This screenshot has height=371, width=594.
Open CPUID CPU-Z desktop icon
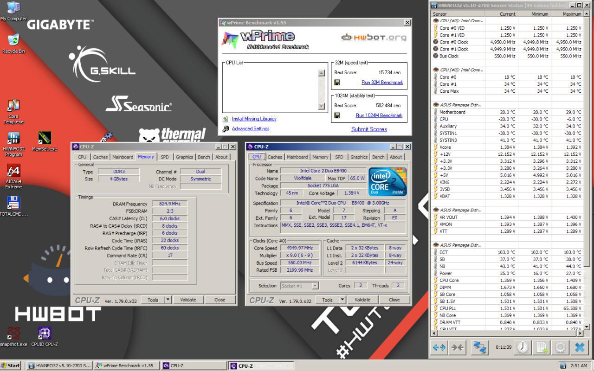point(45,337)
